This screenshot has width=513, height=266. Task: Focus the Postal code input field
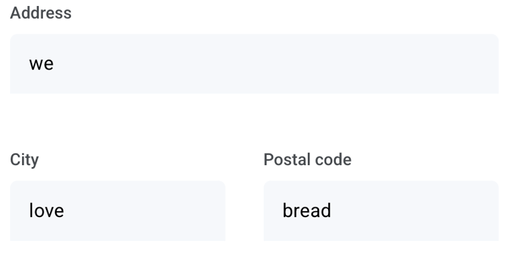381,211
